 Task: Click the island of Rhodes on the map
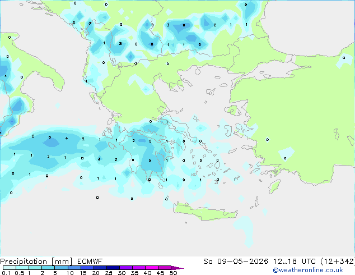(274, 186)
